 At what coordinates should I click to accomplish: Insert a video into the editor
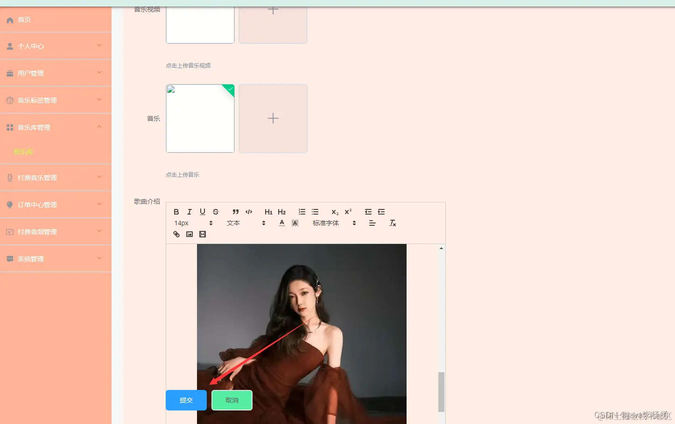coord(203,234)
